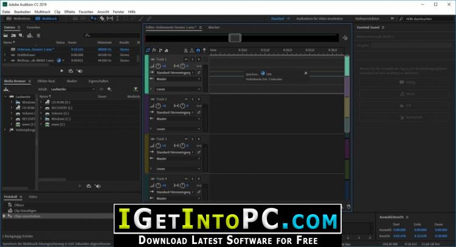This screenshot has width=456, height=247.
Task: Click the Track 2 pan knob
Action: click(x=182, y=106)
